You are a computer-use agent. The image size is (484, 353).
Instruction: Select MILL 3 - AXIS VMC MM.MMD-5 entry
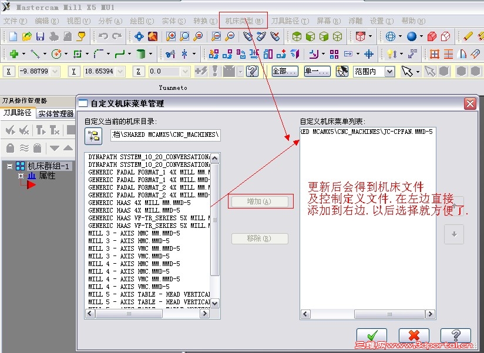pyautogui.click(x=135, y=248)
